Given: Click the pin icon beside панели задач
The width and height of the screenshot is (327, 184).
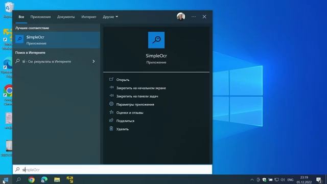Looking at the screenshot, I should click(x=111, y=96).
